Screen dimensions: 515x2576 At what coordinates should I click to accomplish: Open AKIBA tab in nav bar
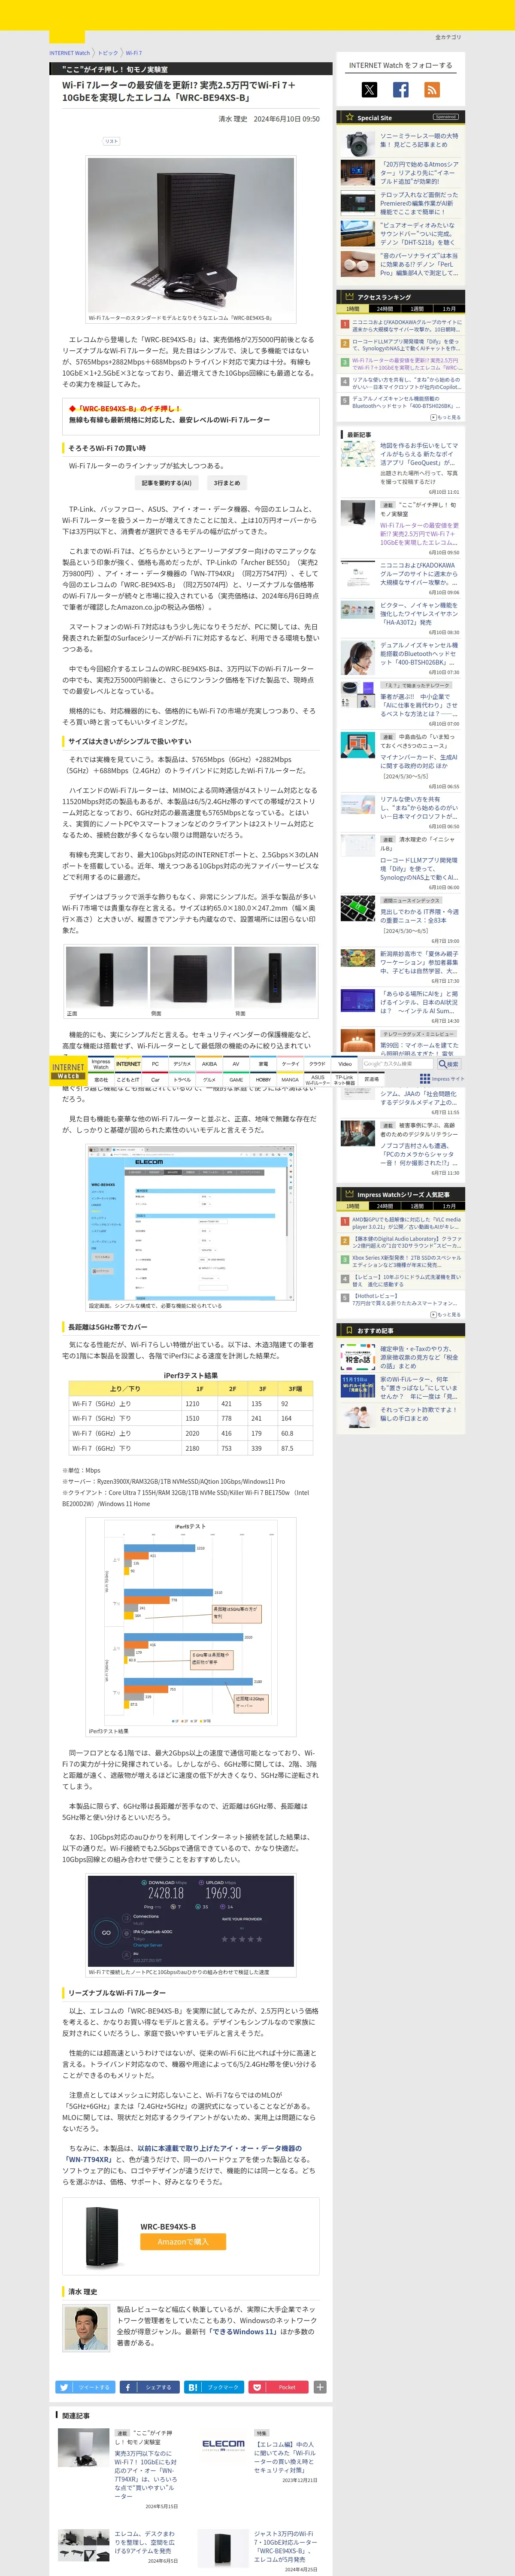[x=209, y=1064]
